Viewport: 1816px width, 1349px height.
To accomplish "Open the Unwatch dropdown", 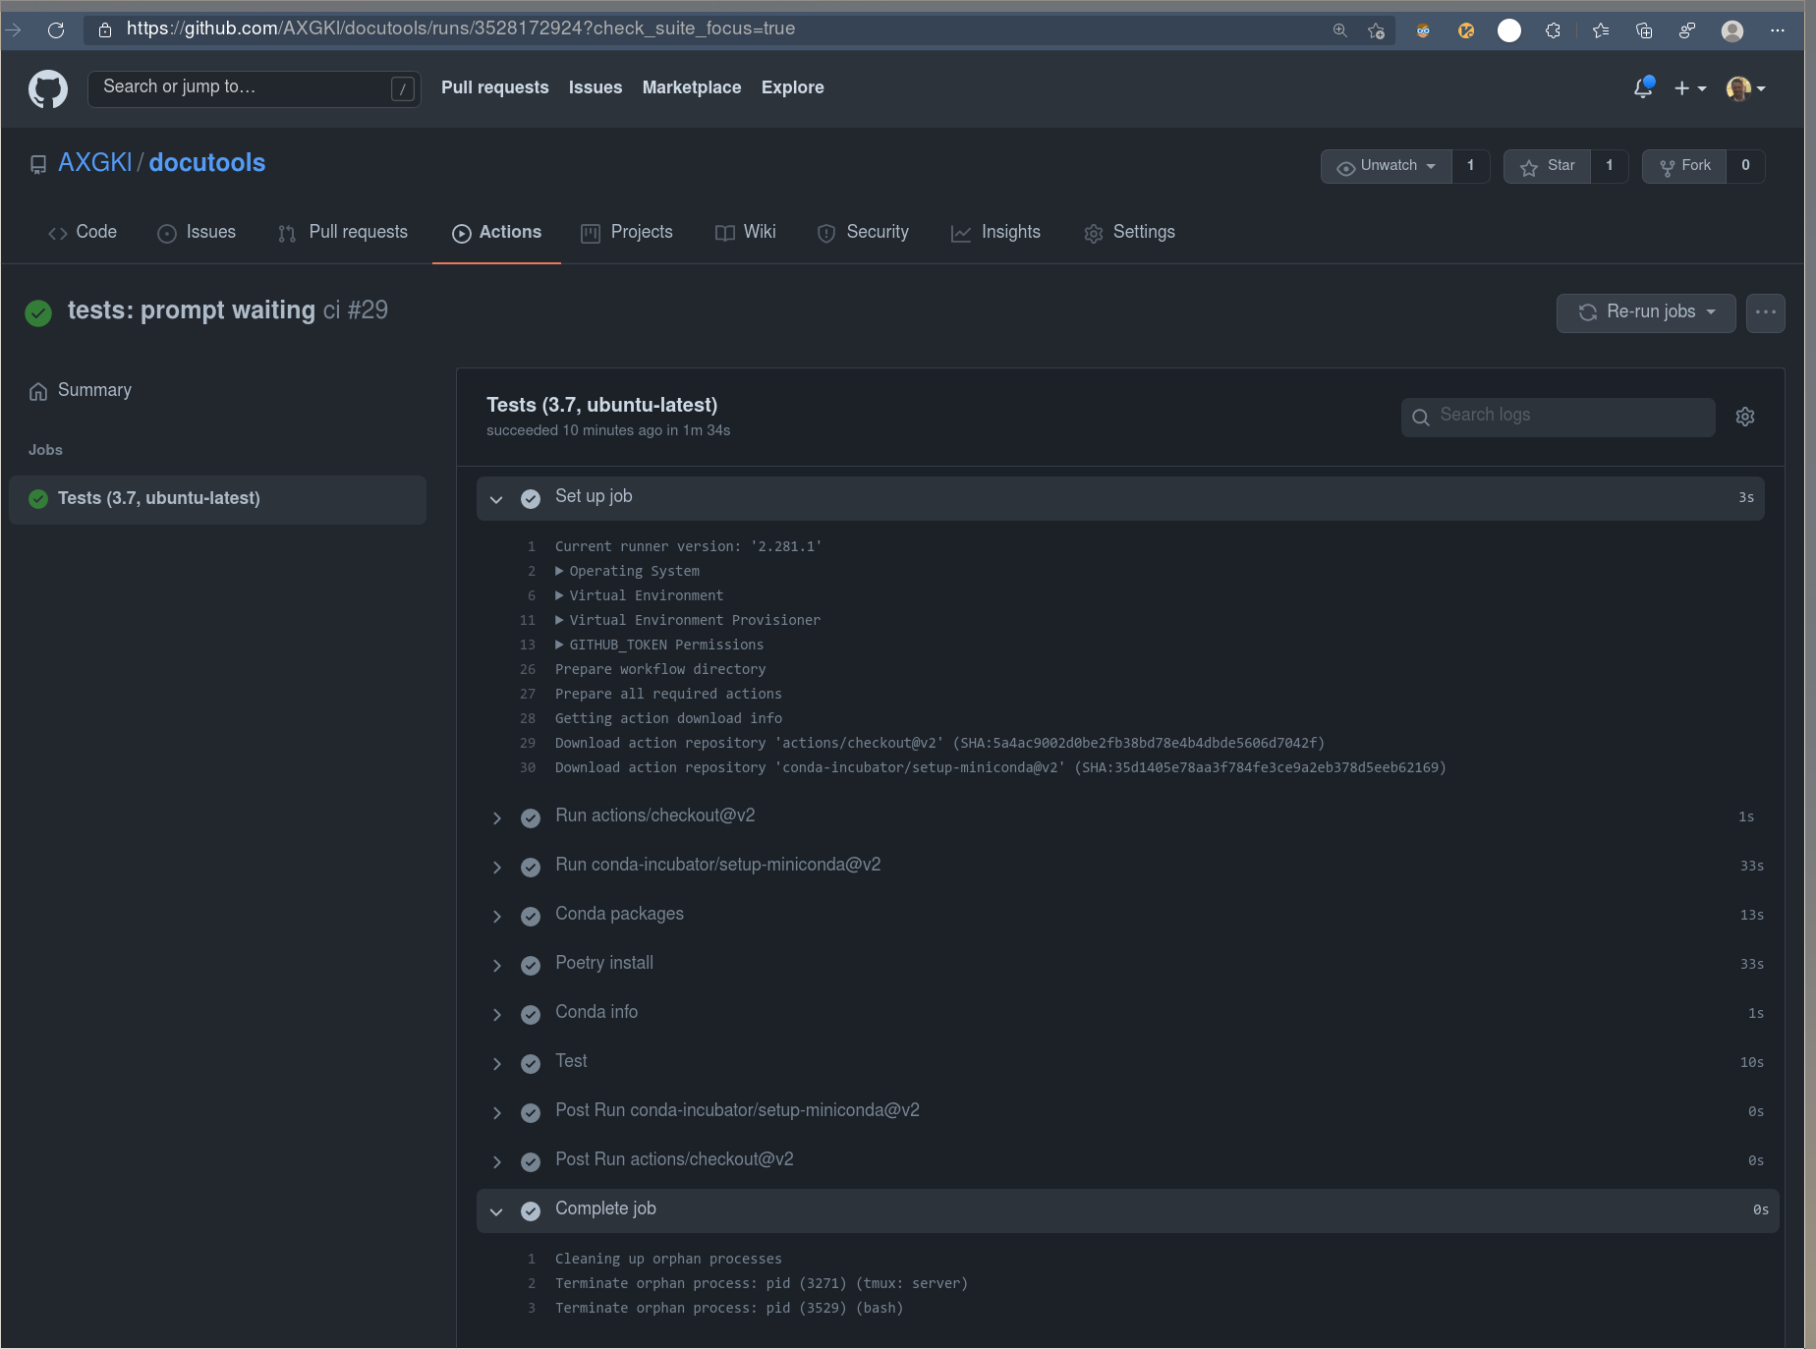I will tap(1387, 166).
